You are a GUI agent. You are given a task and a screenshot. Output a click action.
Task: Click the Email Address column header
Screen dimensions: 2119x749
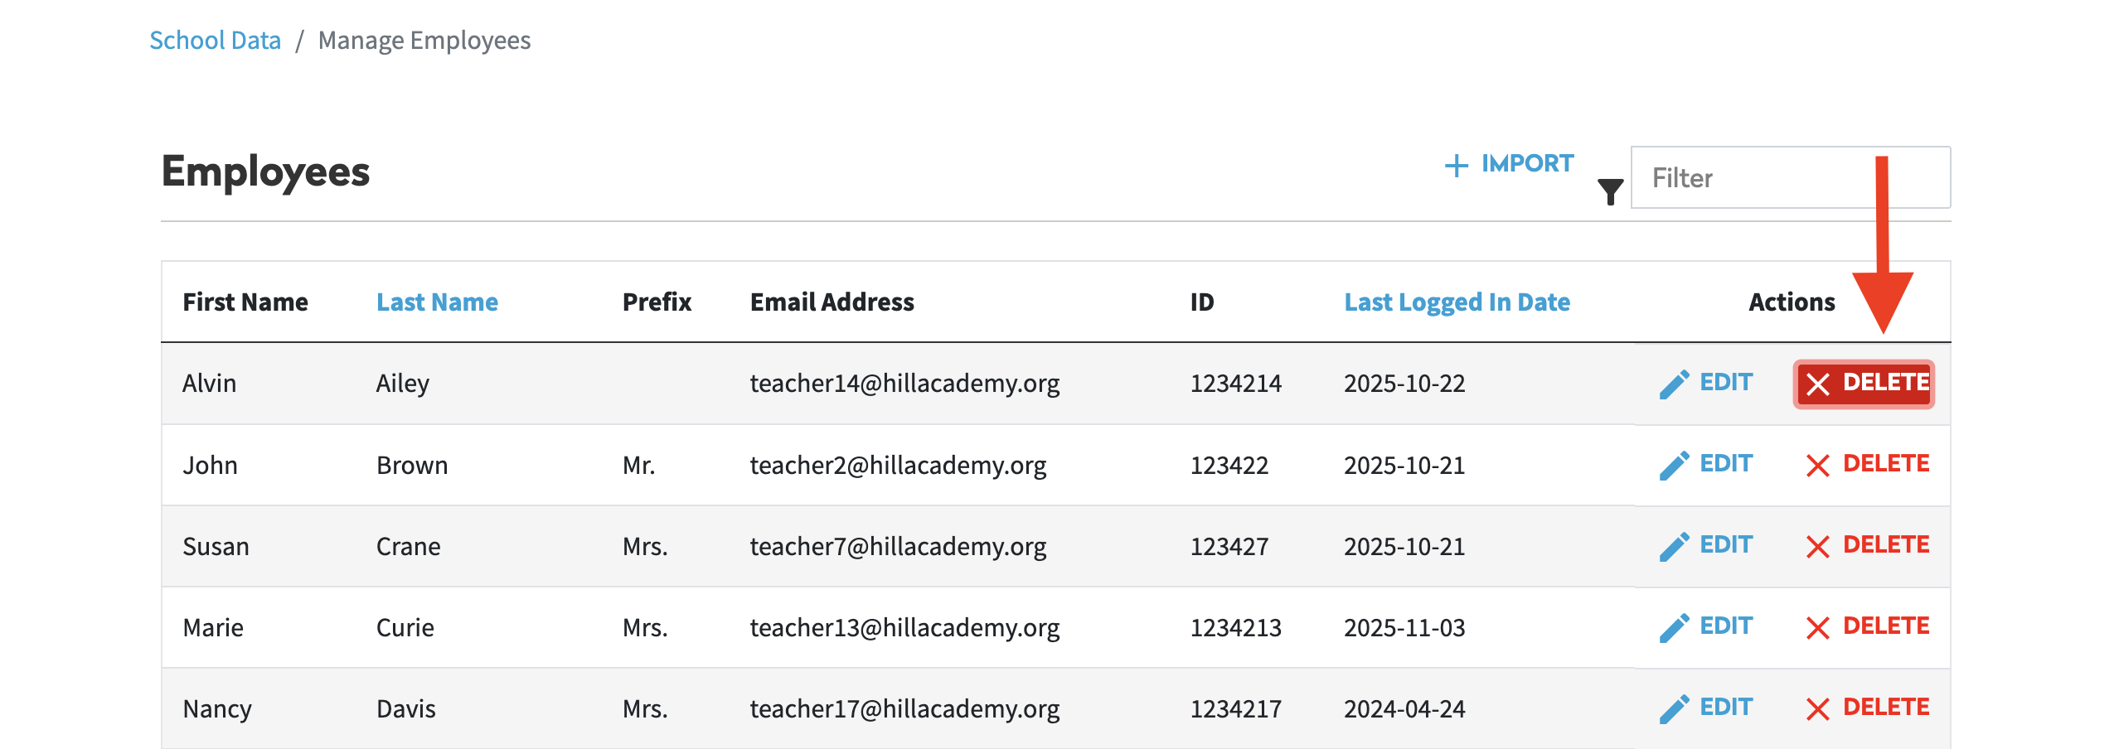[832, 302]
